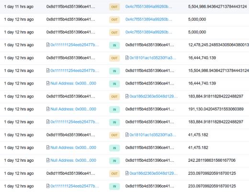The image size is (249, 192).
Task: Click contract icon beside 0x1111111254eeb25477b in 233.097 IN row
Action: pyautogui.click(x=48, y=186)
